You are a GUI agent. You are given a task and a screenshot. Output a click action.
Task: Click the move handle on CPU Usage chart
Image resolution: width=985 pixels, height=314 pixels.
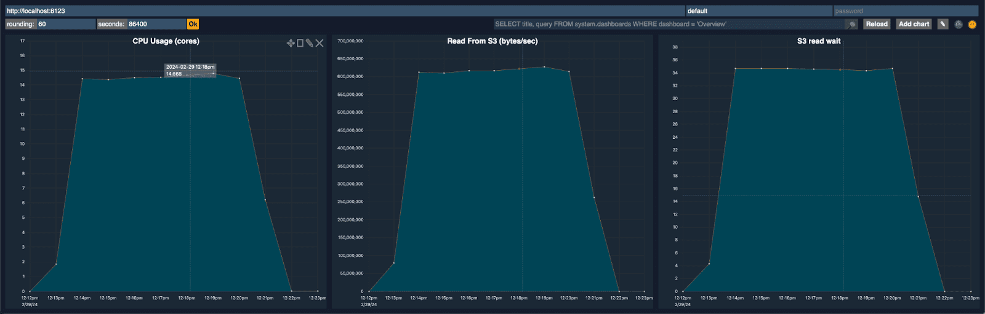(x=291, y=43)
